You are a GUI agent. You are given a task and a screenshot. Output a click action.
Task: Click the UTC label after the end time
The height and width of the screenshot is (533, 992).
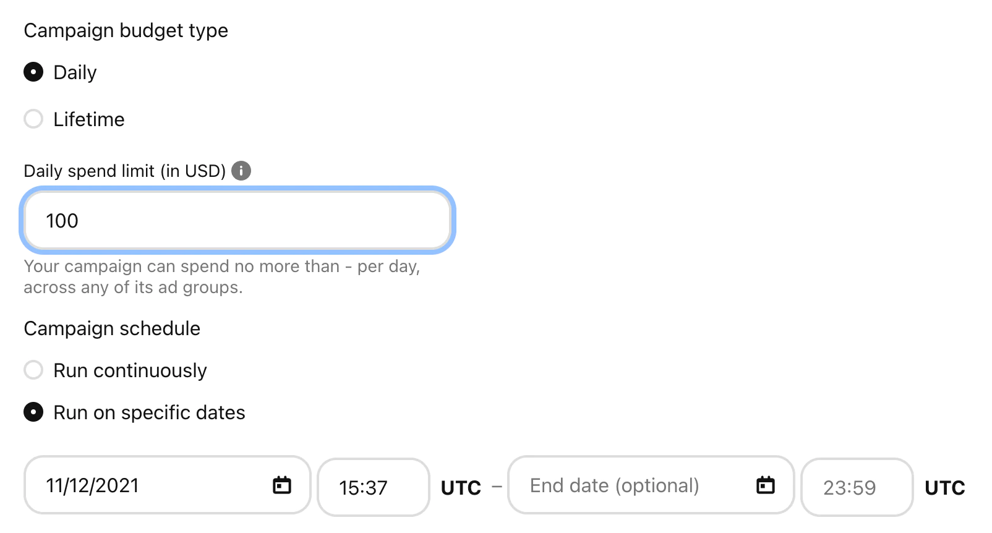tap(944, 488)
